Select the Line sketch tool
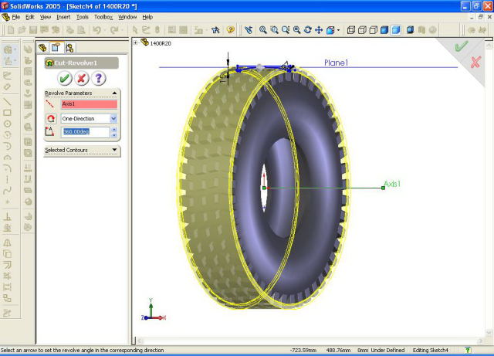This screenshot has width=494, height=356. tap(7, 101)
